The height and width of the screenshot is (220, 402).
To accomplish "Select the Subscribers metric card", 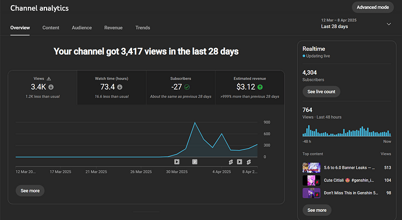I will (x=181, y=87).
